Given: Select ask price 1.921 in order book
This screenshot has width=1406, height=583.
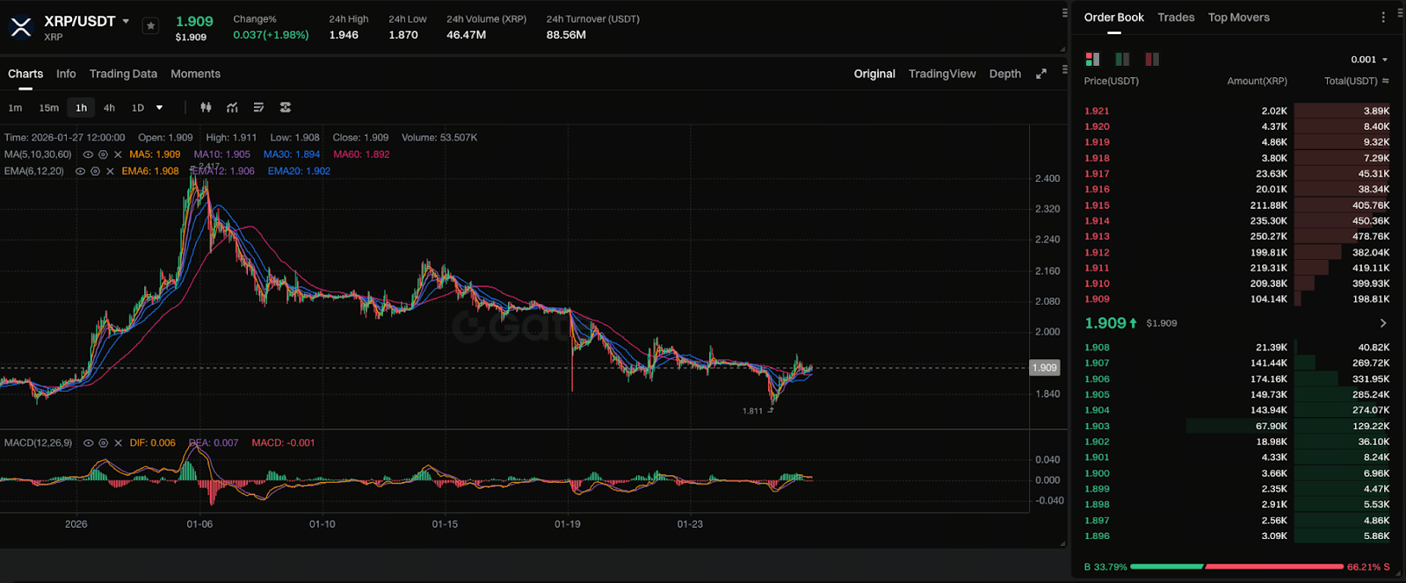Looking at the screenshot, I should (1097, 111).
